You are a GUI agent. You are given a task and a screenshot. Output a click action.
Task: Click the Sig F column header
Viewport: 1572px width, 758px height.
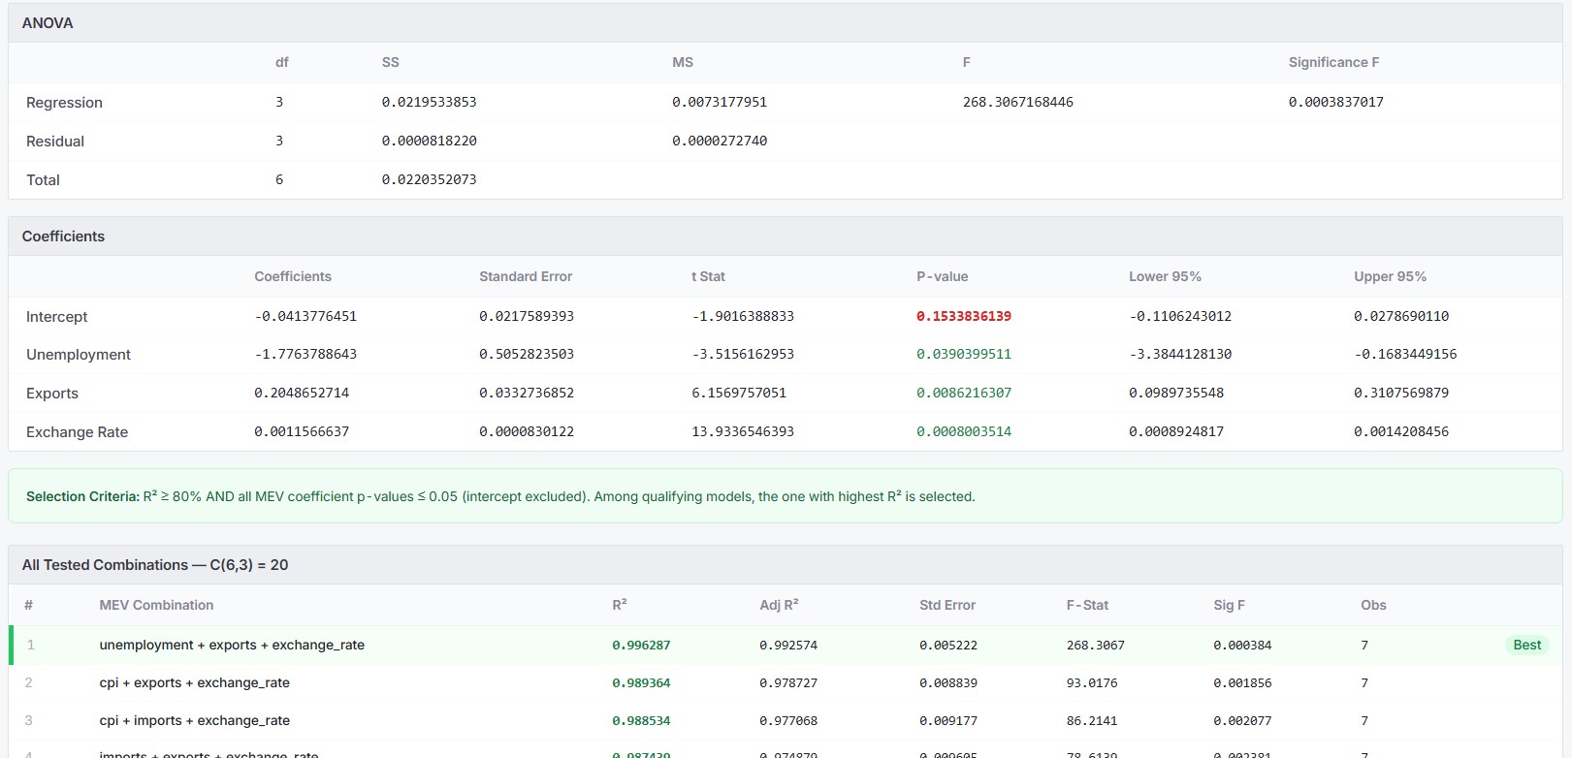pyautogui.click(x=1229, y=605)
